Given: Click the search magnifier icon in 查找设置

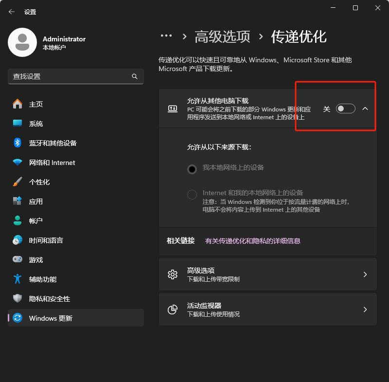Looking at the screenshot, I should click(x=135, y=76).
